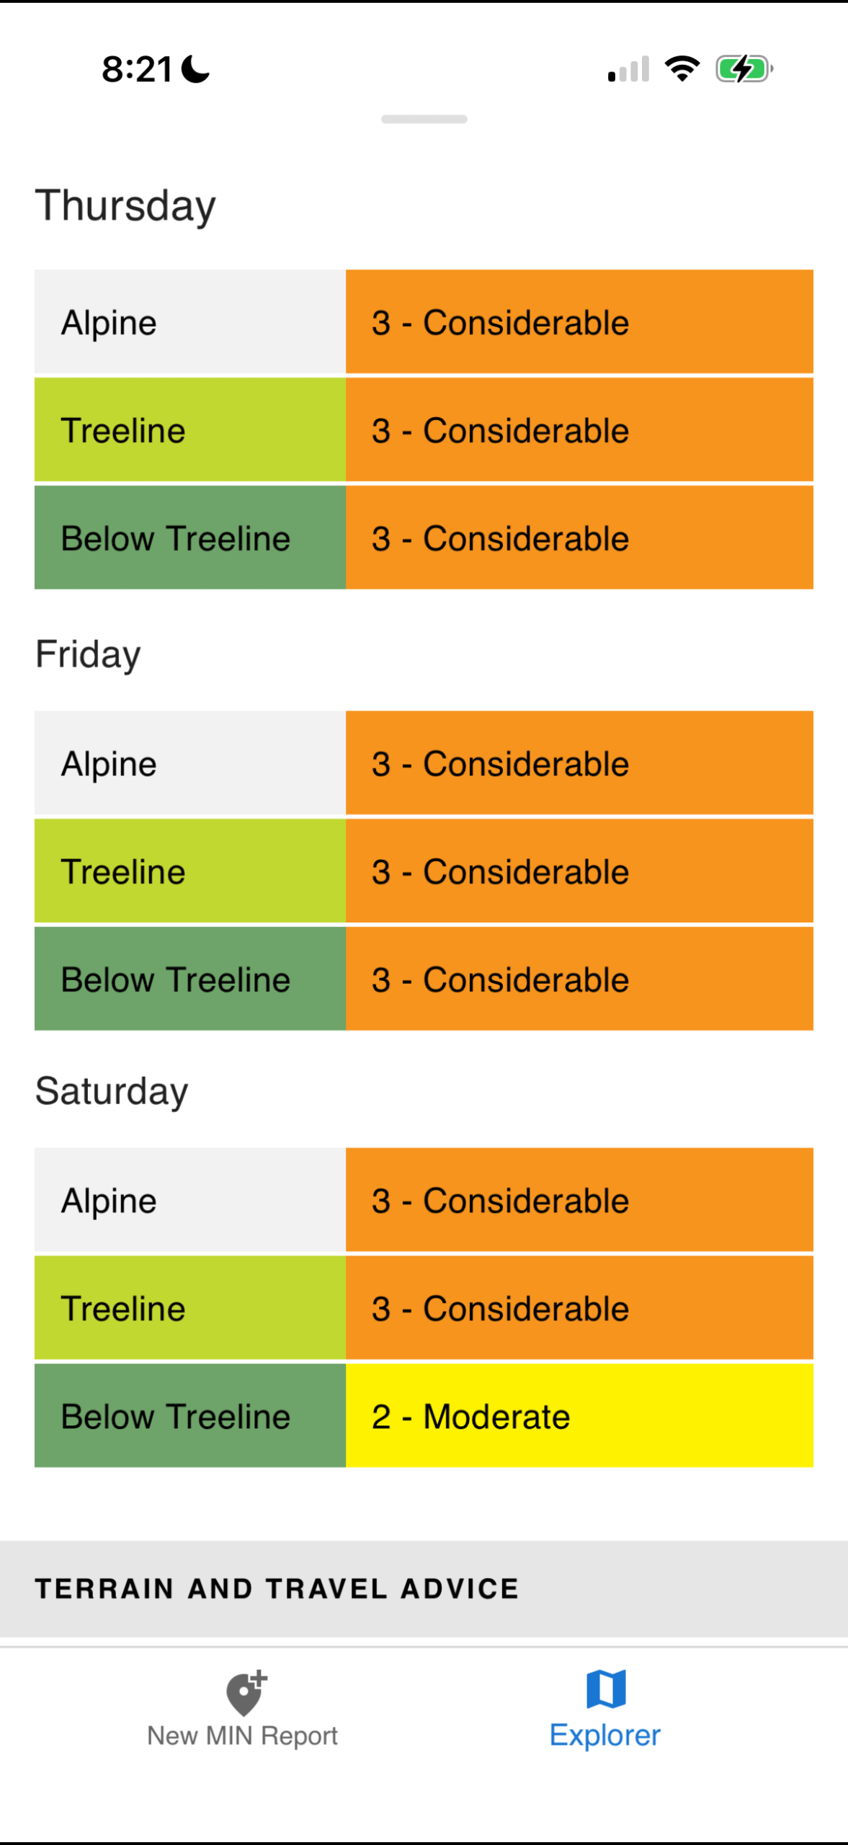Select Saturday Below Treeline Moderate rating
The image size is (848, 1845).
pyautogui.click(x=579, y=1416)
